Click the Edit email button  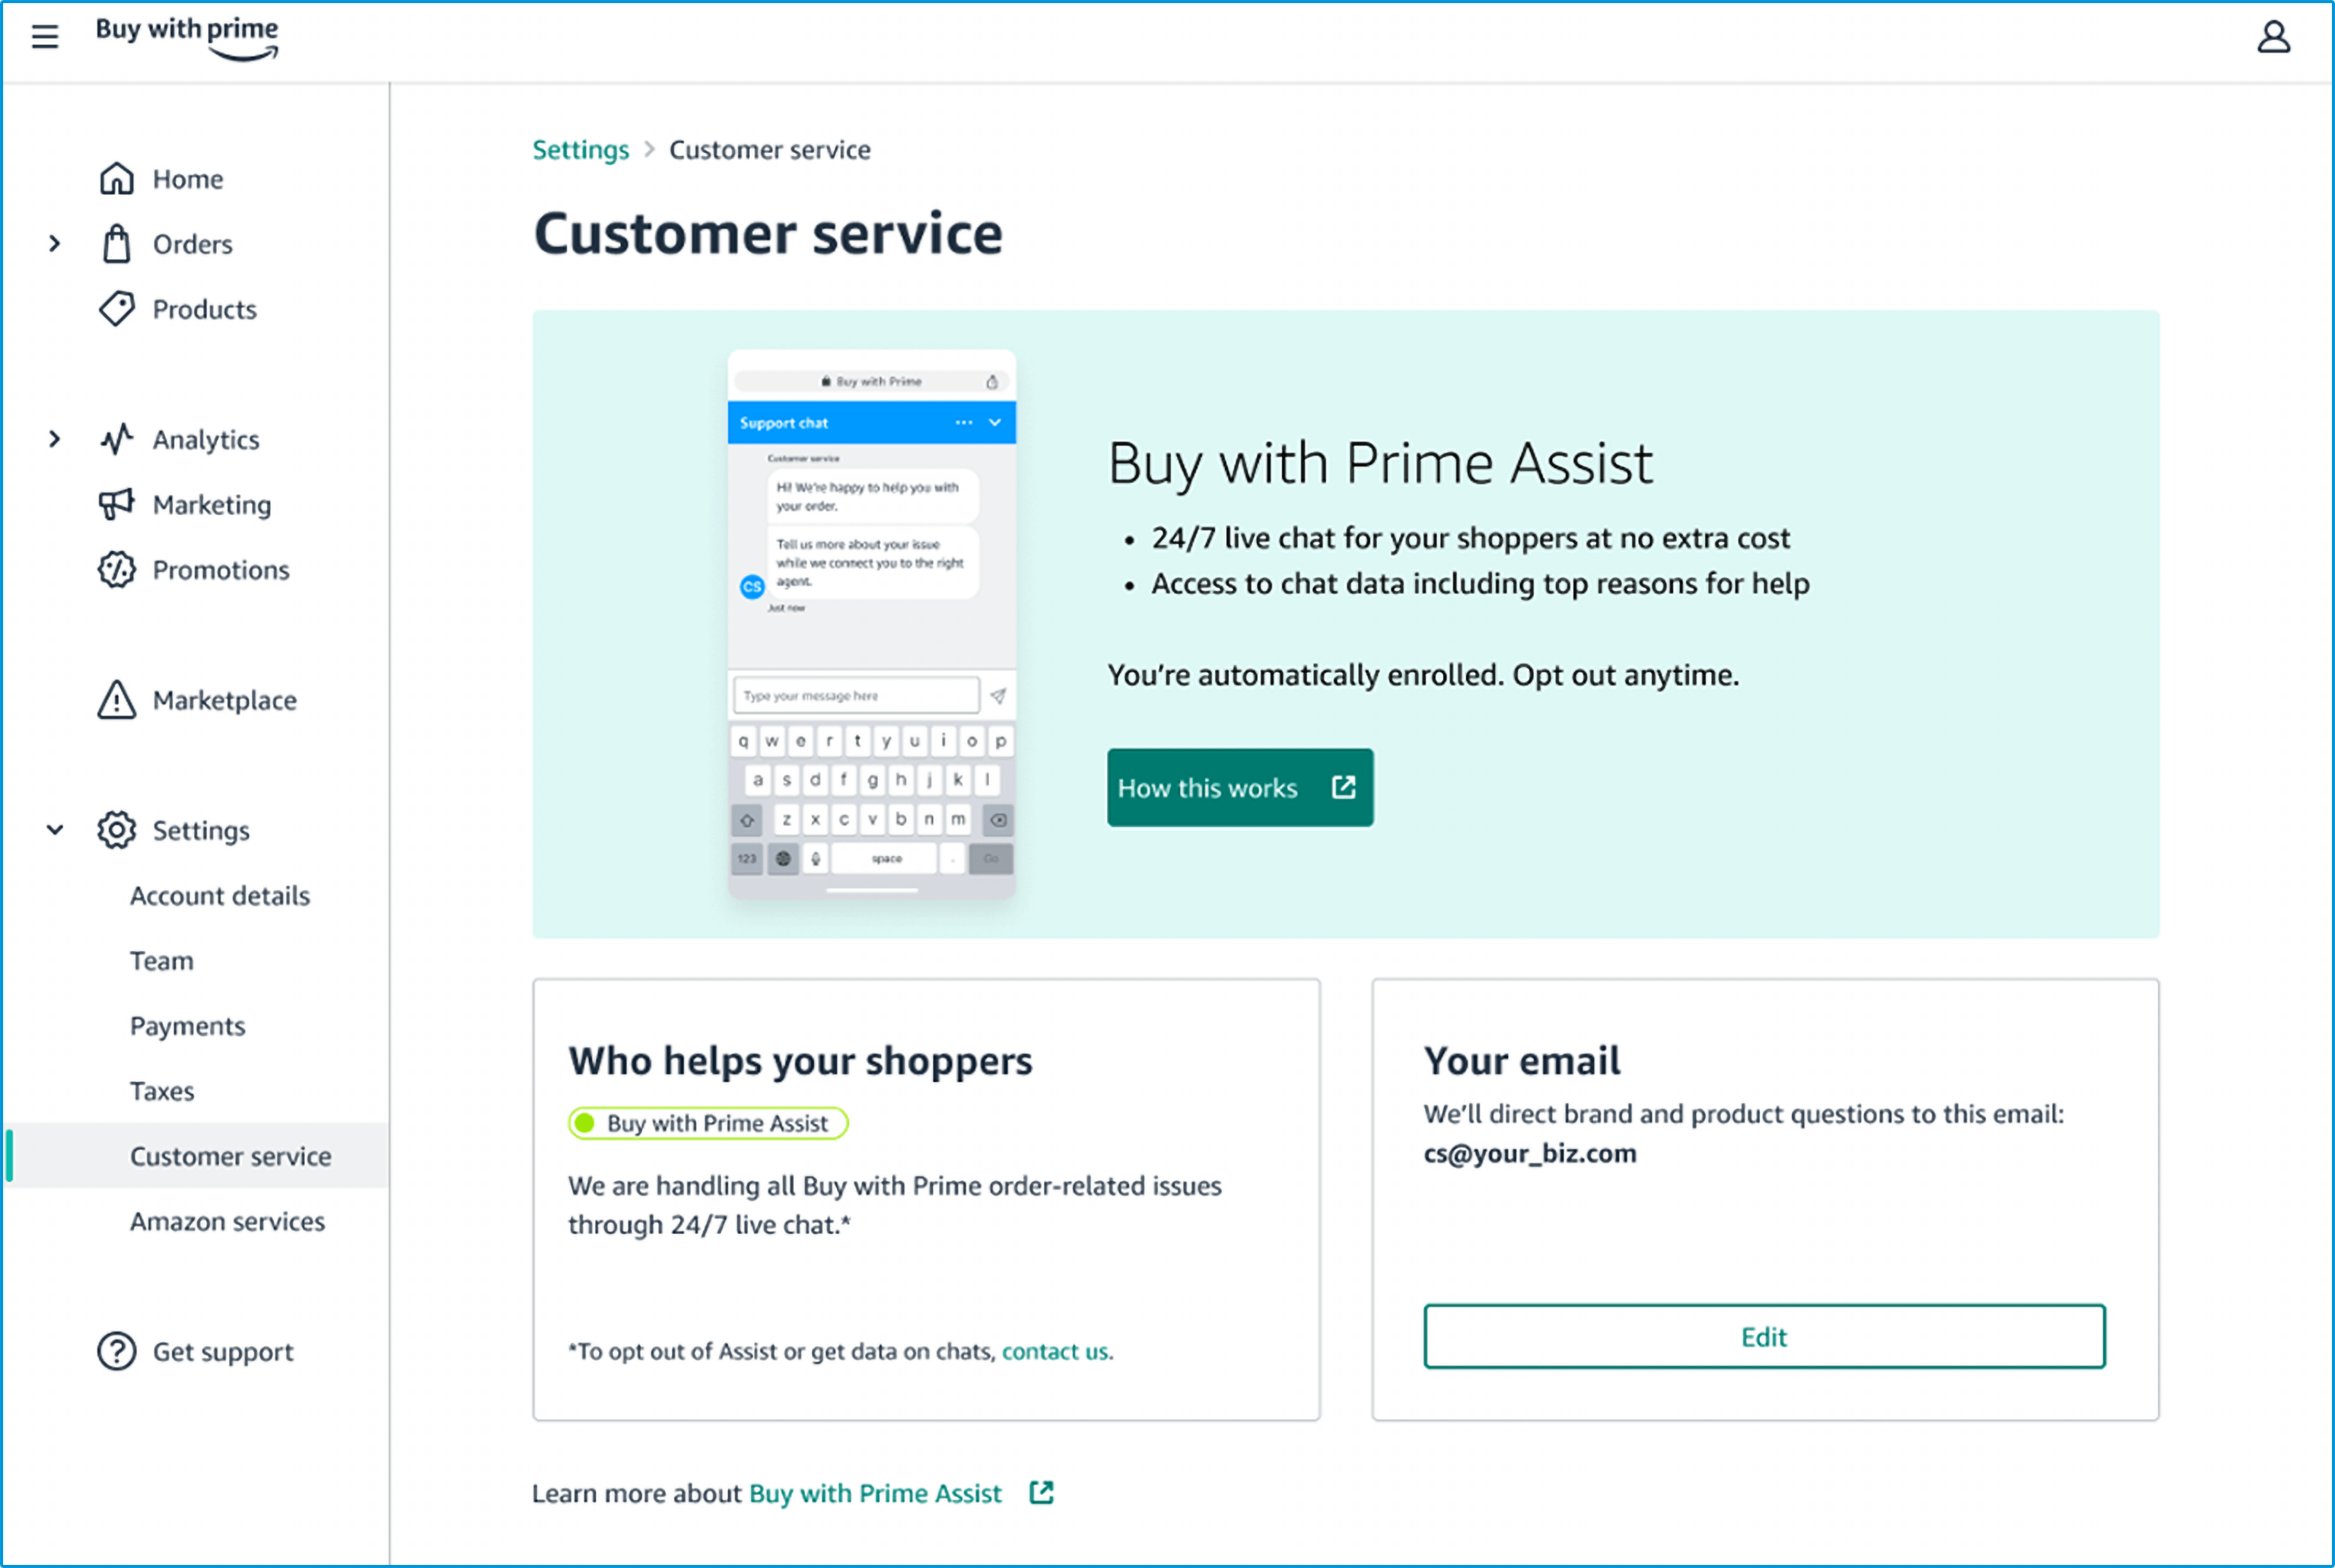coord(1764,1337)
